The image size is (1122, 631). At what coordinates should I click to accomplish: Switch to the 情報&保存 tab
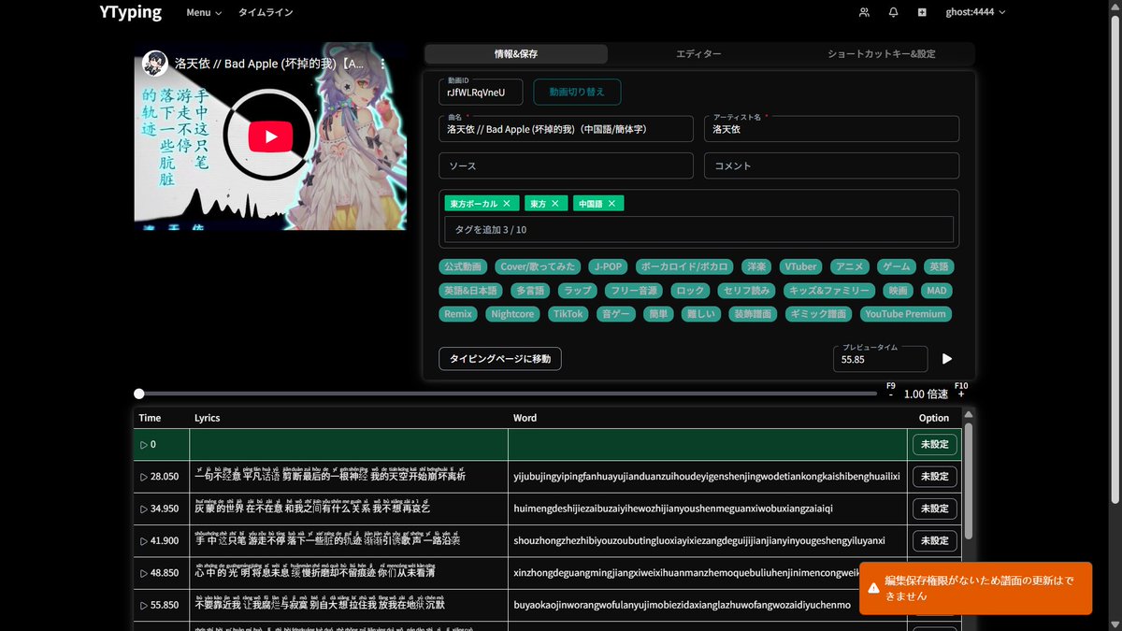click(x=516, y=54)
